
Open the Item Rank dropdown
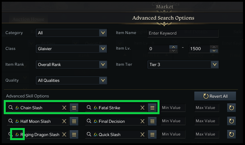pyautogui.click(x=103, y=65)
